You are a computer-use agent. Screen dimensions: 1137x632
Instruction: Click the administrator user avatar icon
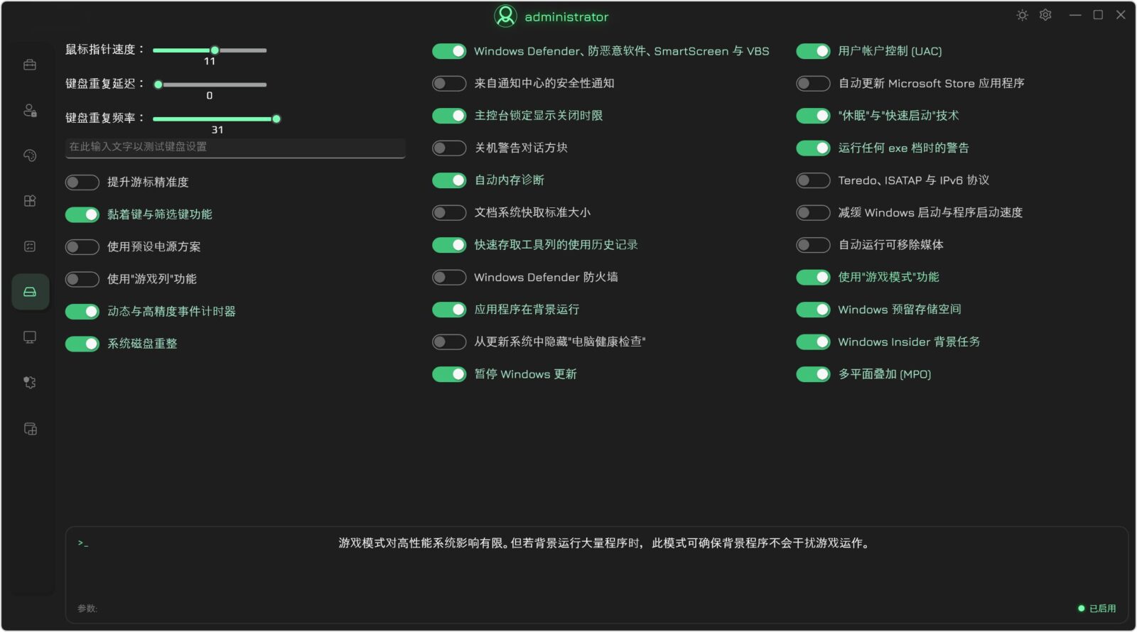(x=505, y=16)
